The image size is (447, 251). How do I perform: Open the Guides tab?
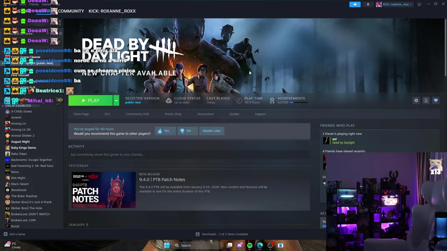234,114
